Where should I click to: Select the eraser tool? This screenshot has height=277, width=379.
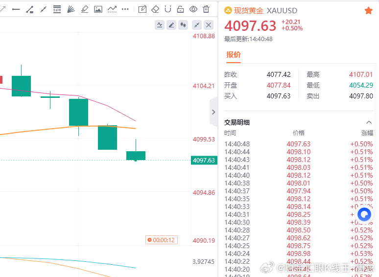(x=155, y=9)
